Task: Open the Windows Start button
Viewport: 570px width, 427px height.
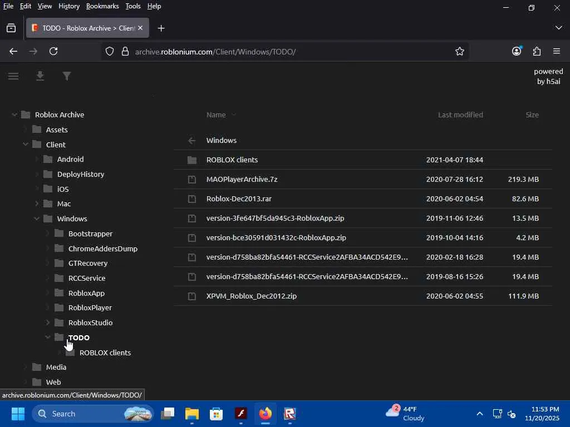Action: [x=18, y=414]
